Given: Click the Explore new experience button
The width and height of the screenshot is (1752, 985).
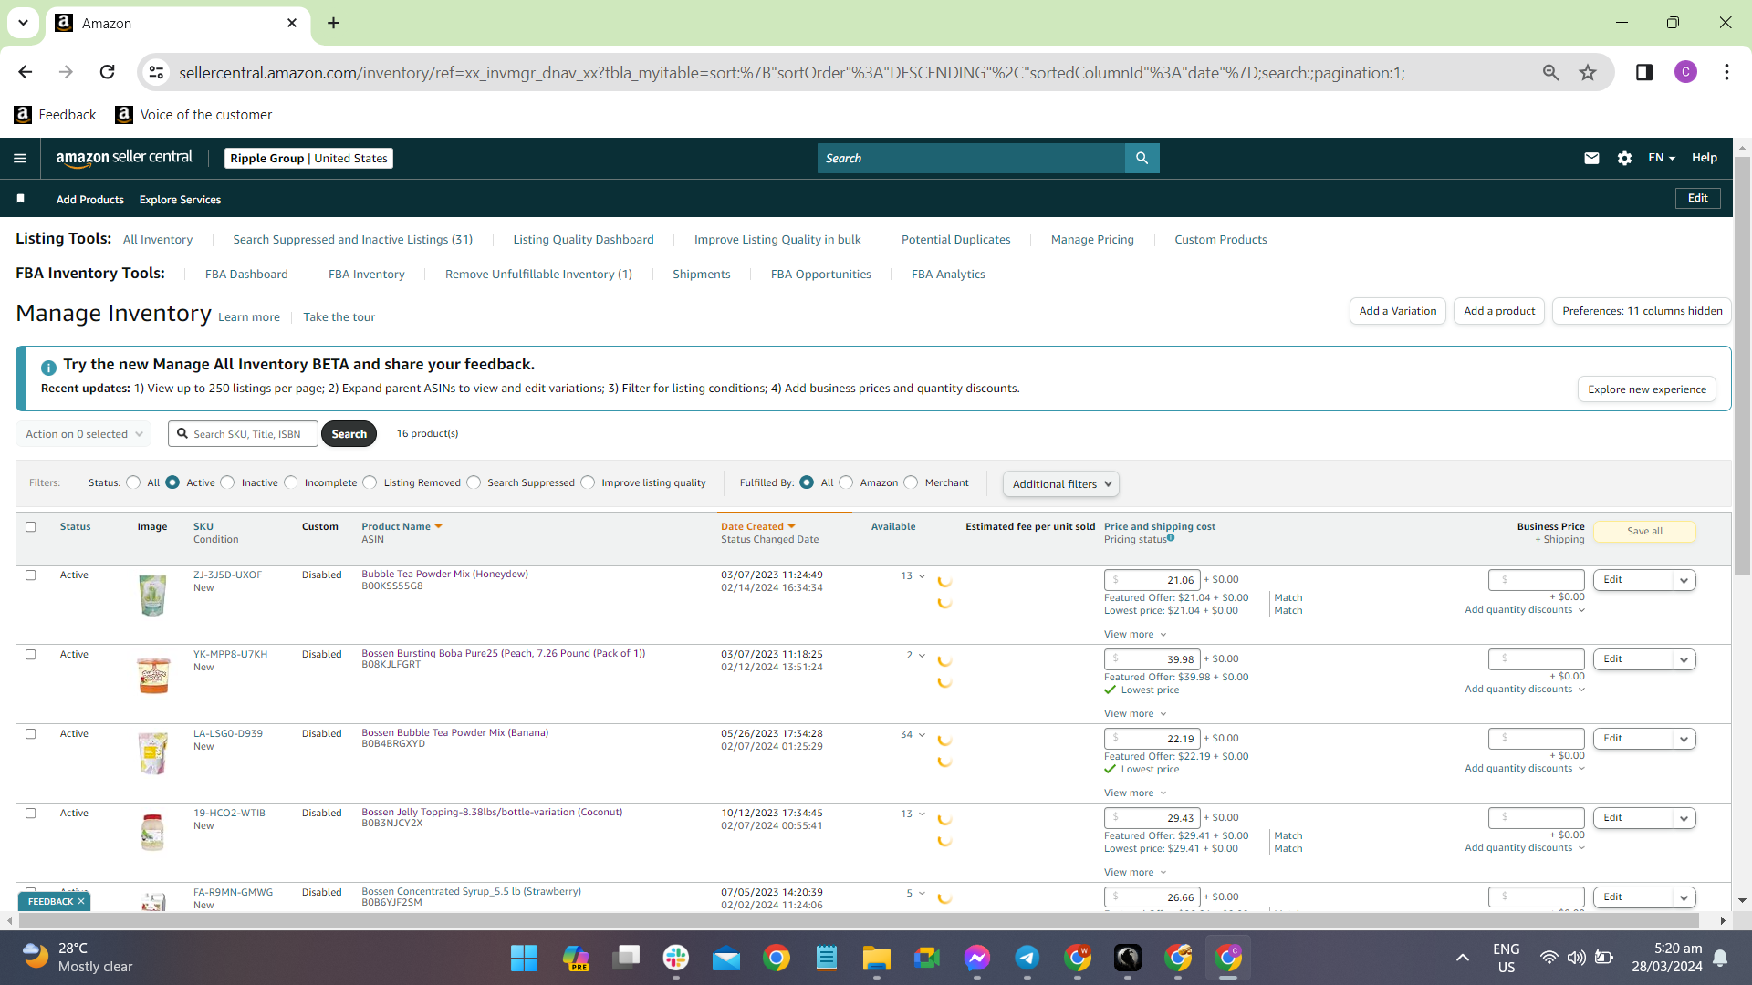Looking at the screenshot, I should [x=1647, y=389].
